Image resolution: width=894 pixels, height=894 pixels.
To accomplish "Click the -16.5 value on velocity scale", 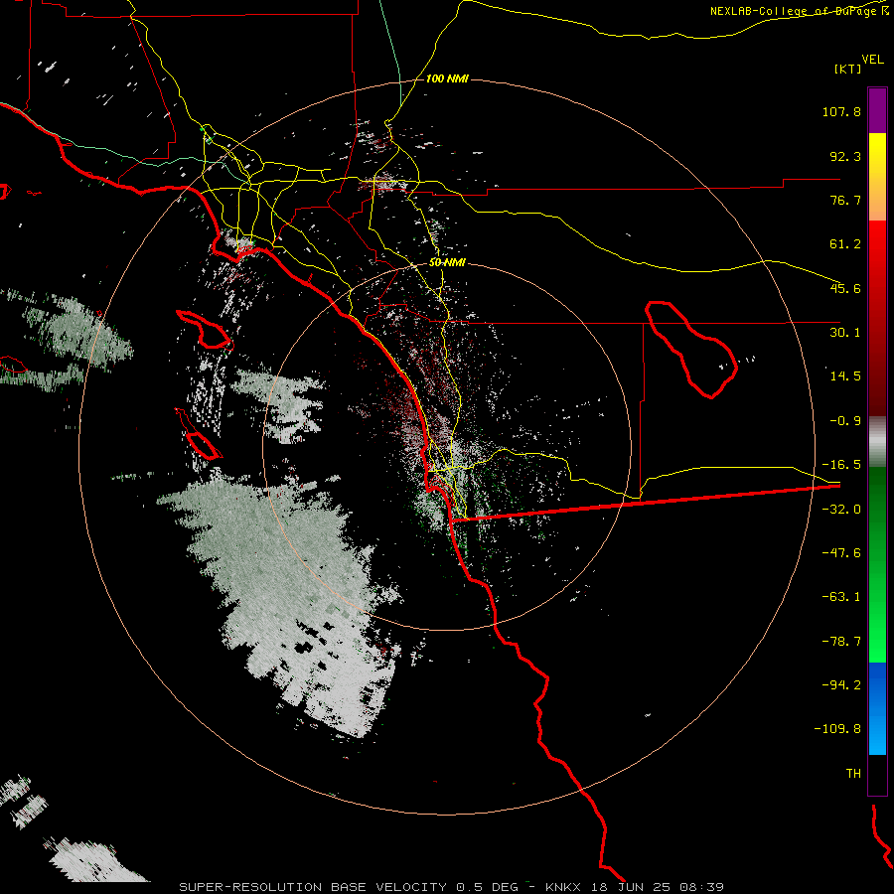I will pos(841,465).
